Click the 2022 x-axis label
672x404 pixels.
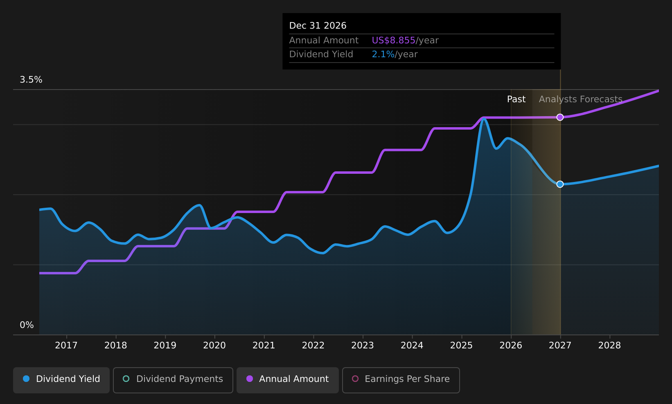[313, 346]
